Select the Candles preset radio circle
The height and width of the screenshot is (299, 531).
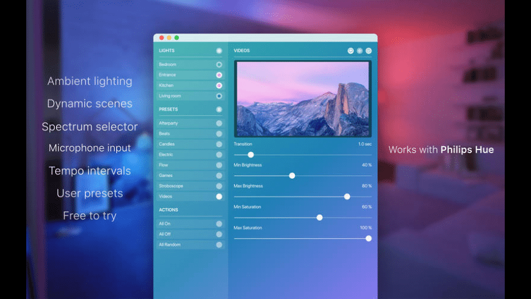[219, 144]
